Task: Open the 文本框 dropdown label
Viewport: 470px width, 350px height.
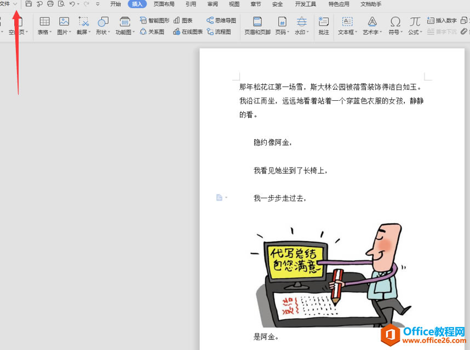Action: point(347,32)
